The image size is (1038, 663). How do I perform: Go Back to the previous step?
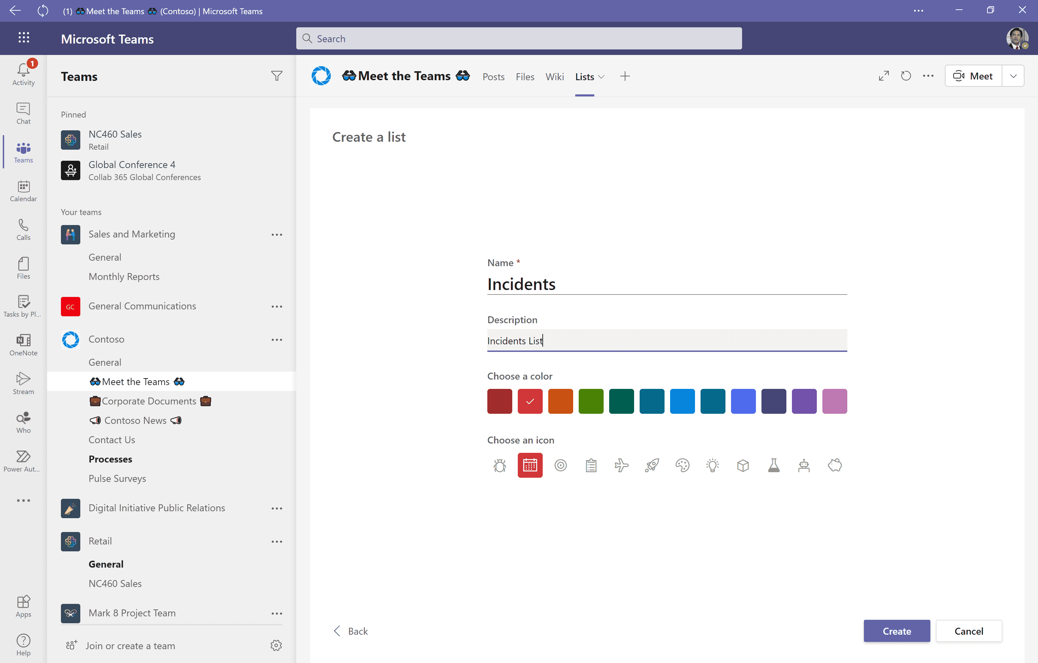coord(351,631)
